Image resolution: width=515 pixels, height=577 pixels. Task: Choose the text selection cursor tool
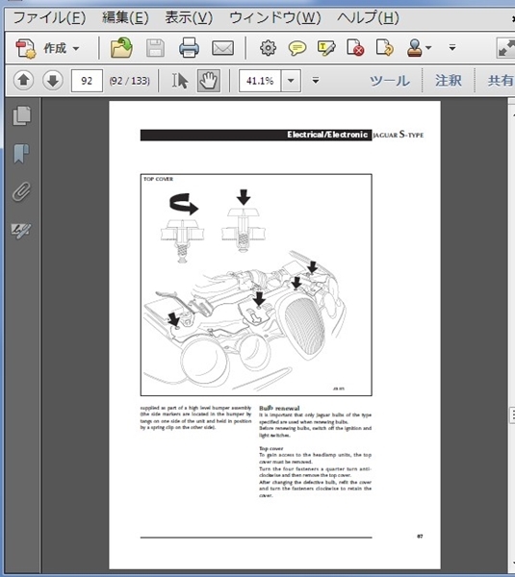(x=180, y=80)
